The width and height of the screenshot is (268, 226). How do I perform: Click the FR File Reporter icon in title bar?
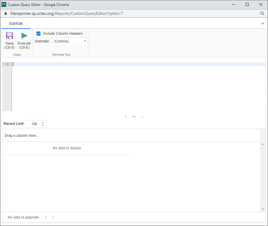coord(4,4)
